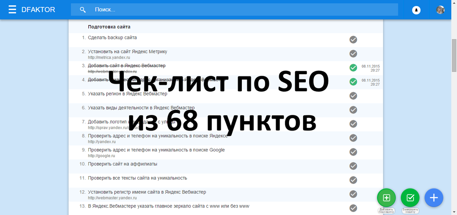Open the http://metrica.yandex.ru link
This screenshot has width=457, height=215.
pyautogui.click(x=109, y=57)
